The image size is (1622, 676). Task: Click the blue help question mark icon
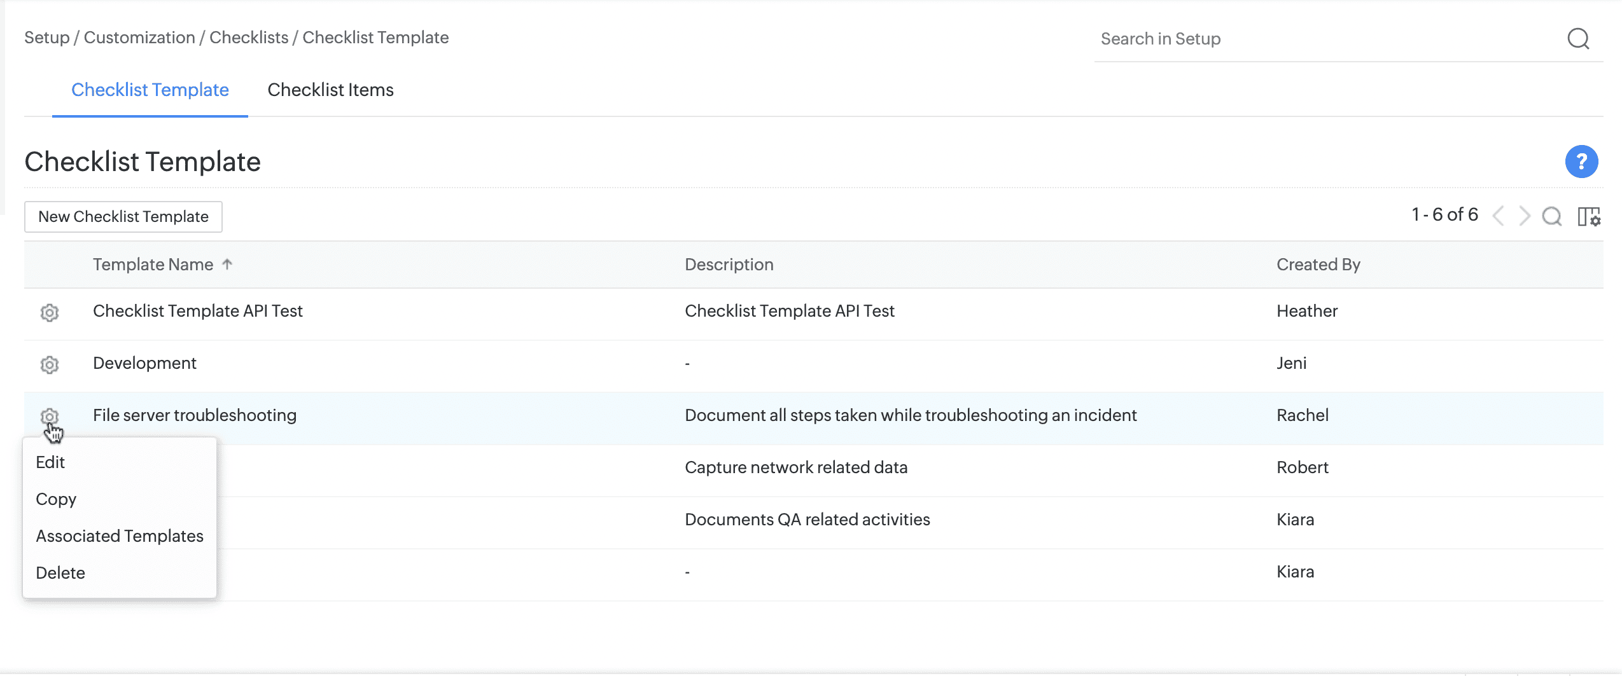tap(1581, 162)
